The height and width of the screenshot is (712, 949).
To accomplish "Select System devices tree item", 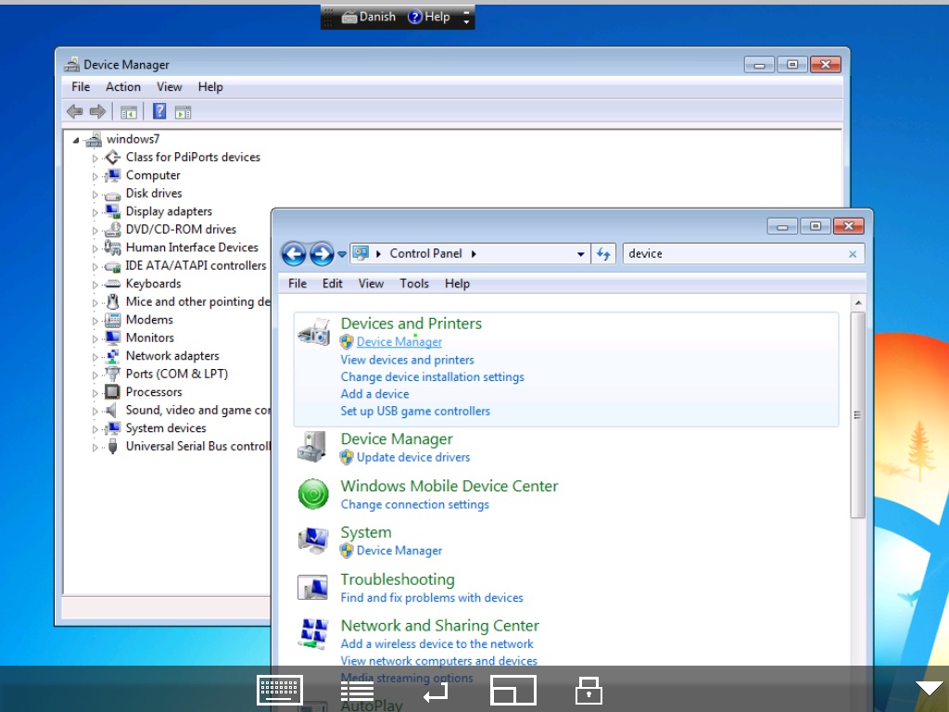I will [x=166, y=428].
